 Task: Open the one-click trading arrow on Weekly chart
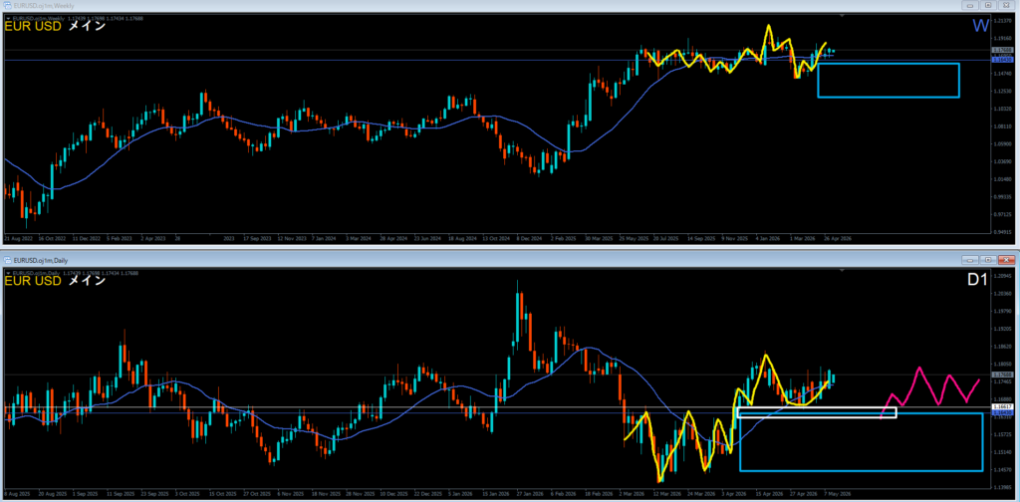tap(8, 18)
